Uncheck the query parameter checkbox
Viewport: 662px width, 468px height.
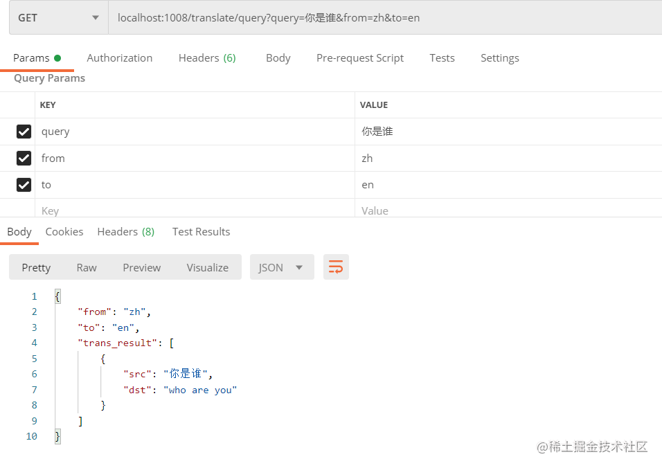tap(24, 132)
